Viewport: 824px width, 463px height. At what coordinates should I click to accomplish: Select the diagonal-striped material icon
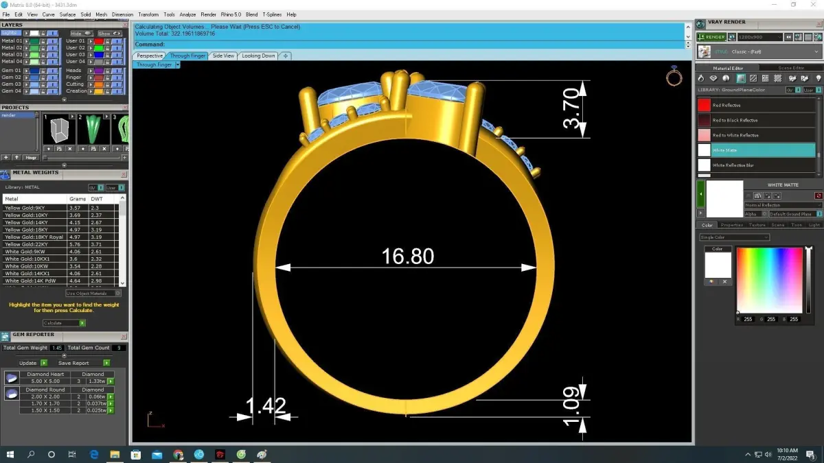click(x=753, y=78)
